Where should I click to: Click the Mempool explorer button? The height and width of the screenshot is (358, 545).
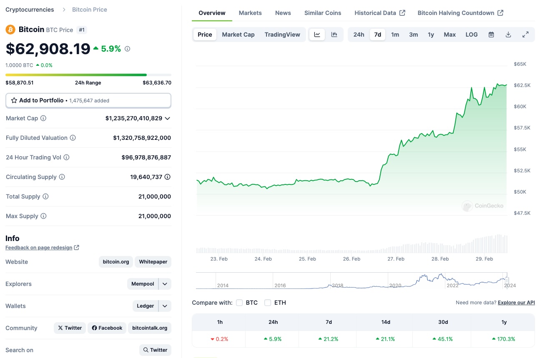143,284
